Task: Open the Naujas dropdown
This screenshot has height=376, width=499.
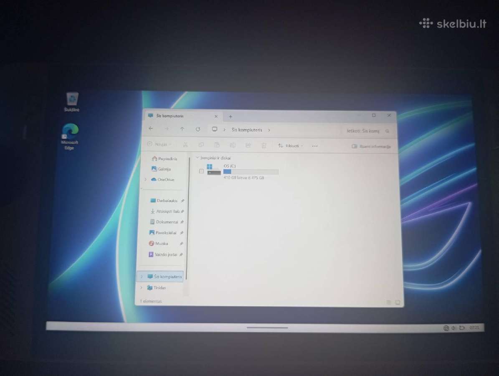Action: click(x=160, y=144)
